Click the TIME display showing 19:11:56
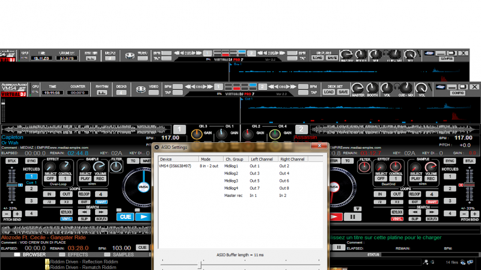Viewport: 481px width, 270px height. pyautogui.click(x=52, y=92)
